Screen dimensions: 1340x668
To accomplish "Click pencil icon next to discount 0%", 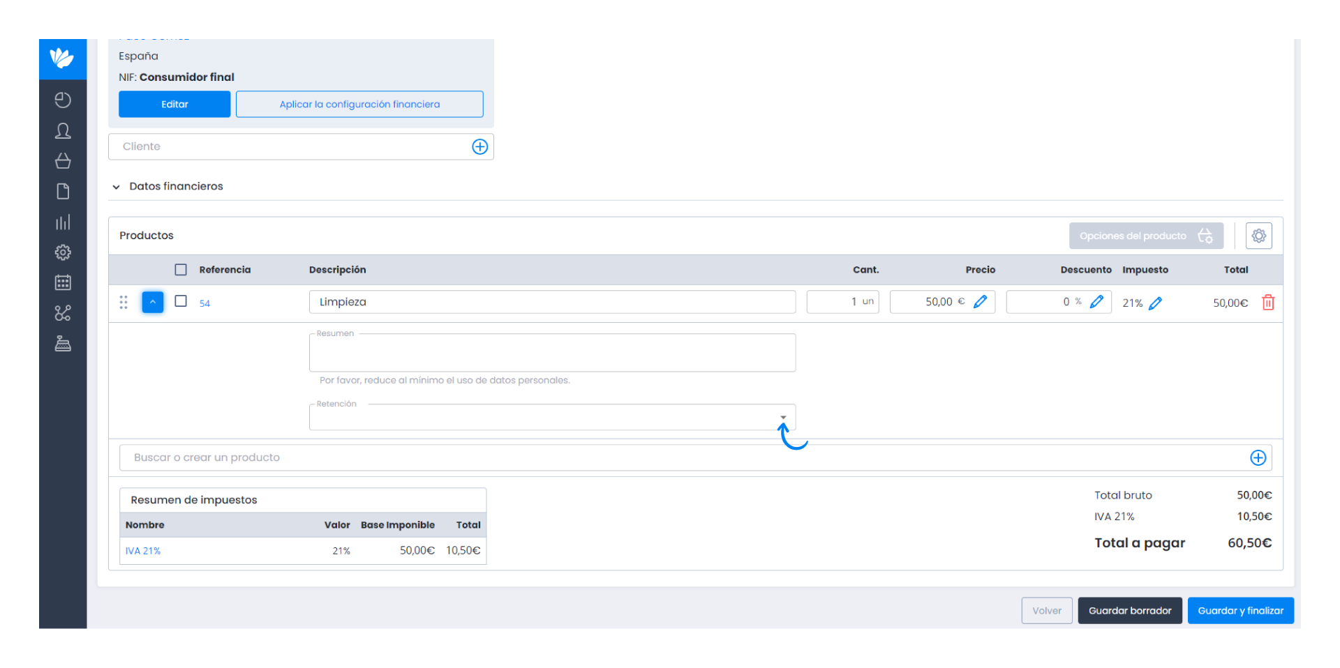I will pos(1097,302).
